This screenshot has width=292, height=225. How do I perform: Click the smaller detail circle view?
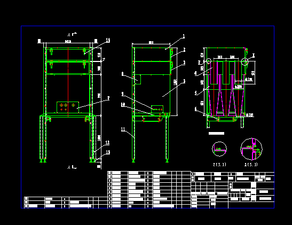point(219,149)
